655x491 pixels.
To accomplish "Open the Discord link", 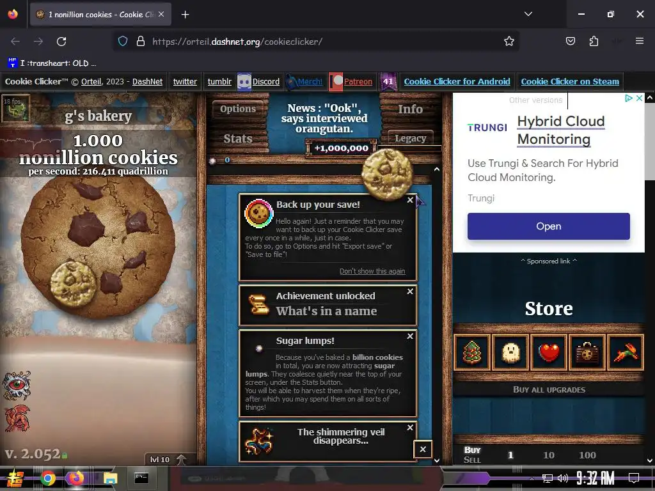I will pos(265,81).
